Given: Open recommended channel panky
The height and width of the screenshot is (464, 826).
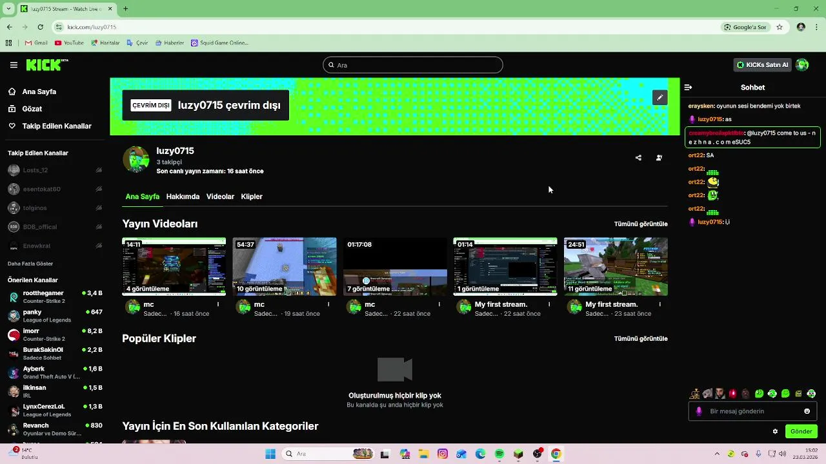Looking at the screenshot, I should 55,316.
